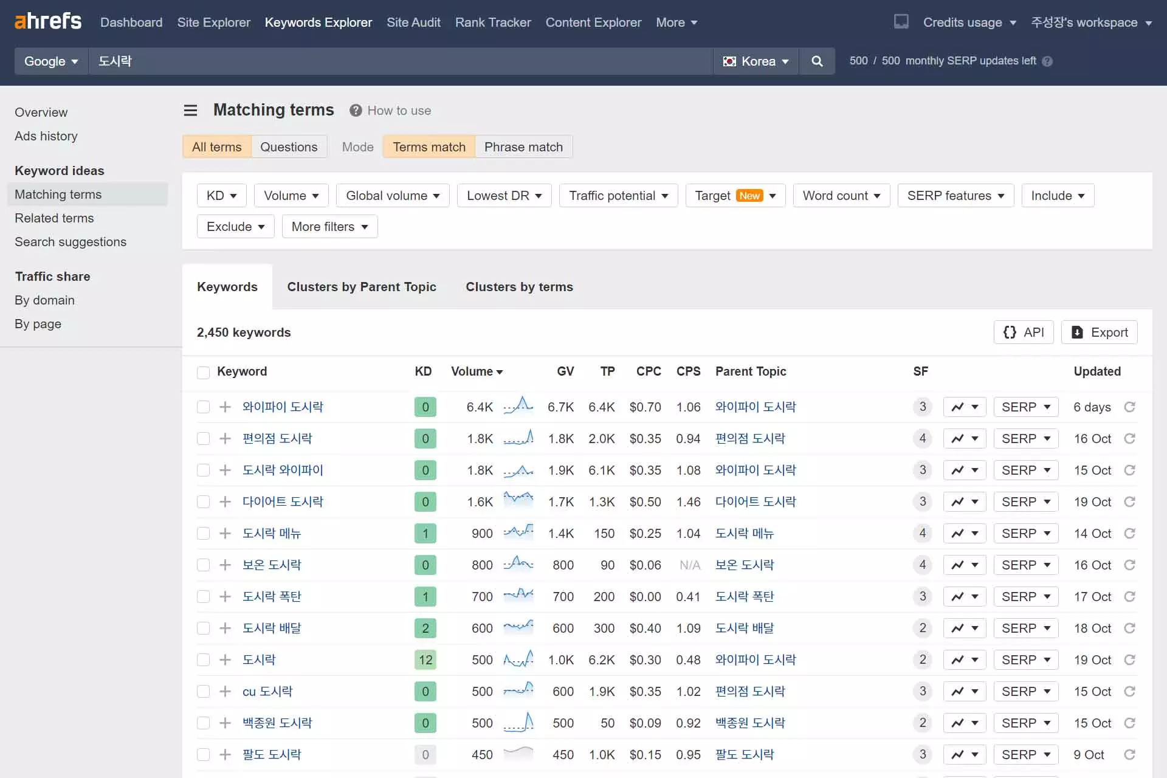Toggle the sidebar hamburger menu icon
This screenshot has height=778, width=1167.
point(190,110)
